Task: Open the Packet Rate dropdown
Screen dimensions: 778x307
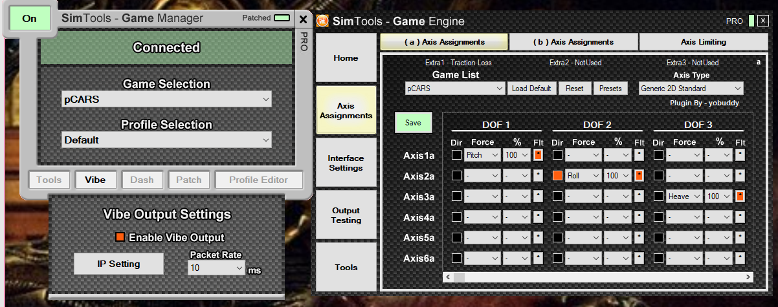Action: coord(216,268)
